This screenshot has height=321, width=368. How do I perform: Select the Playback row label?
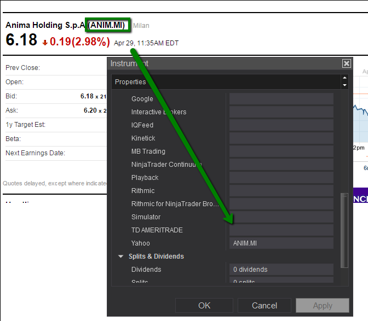(x=145, y=178)
